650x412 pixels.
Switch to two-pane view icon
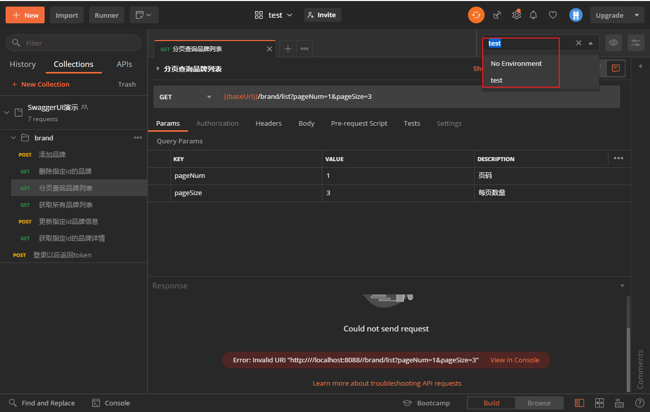coord(599,403)
